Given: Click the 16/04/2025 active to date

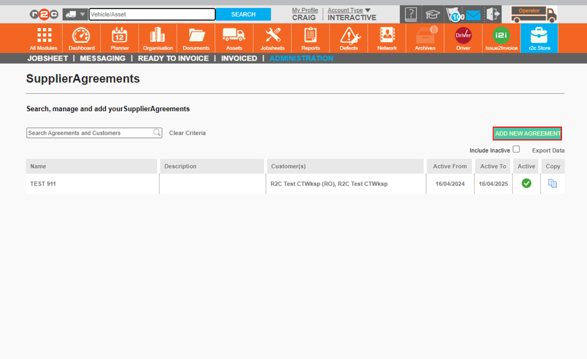Looking at the screenshot, I should [x=493, y=184].
